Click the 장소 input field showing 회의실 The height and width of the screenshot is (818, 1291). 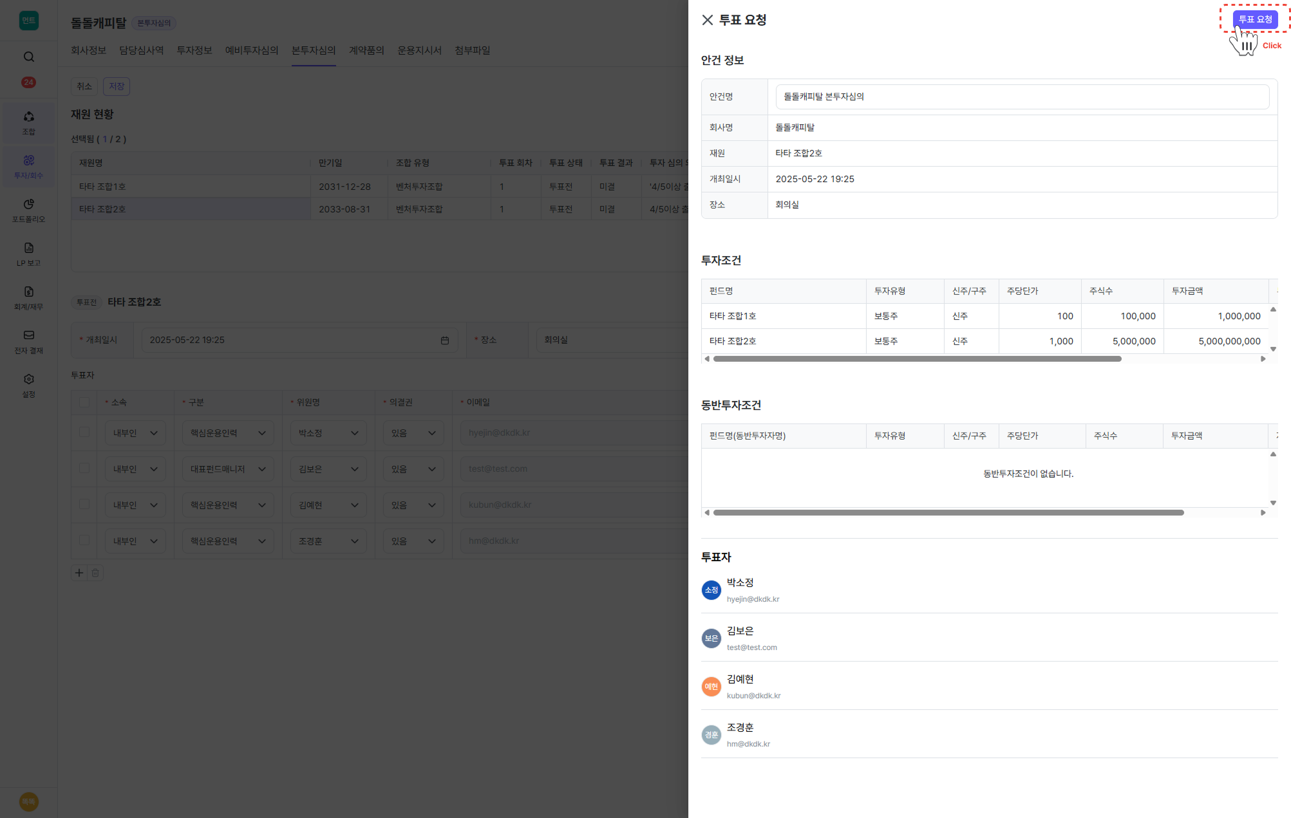coord(612,340)
